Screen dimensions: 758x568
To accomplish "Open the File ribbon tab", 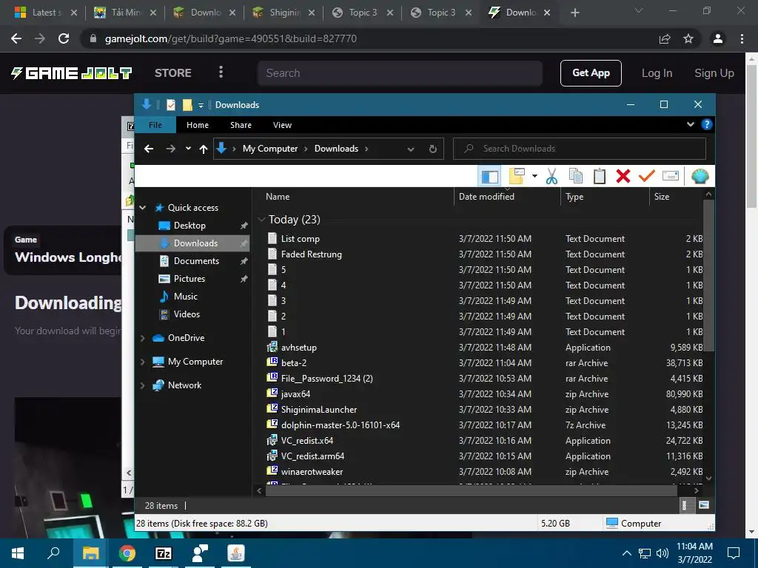I will [x=155, y=125].
